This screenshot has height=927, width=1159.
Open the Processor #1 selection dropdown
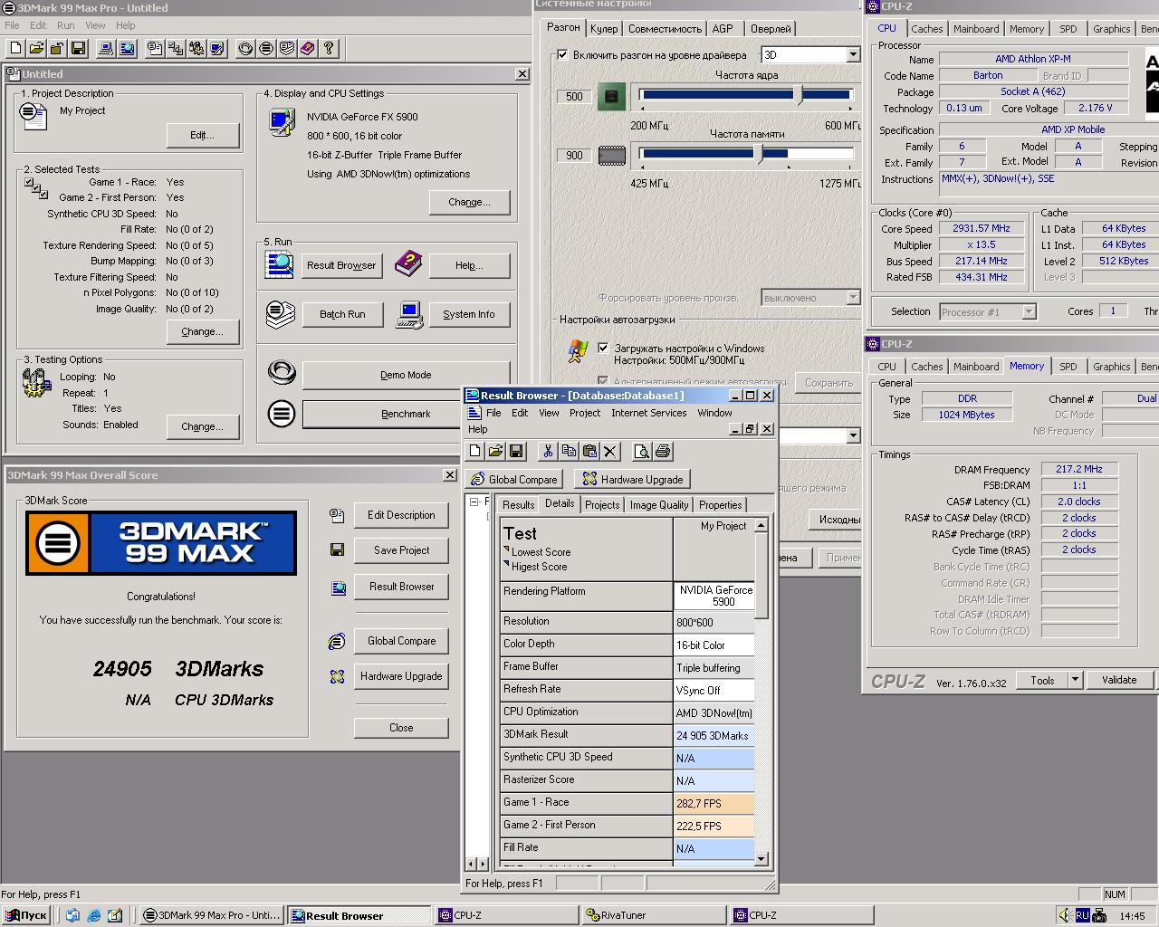coord(1029,311)
